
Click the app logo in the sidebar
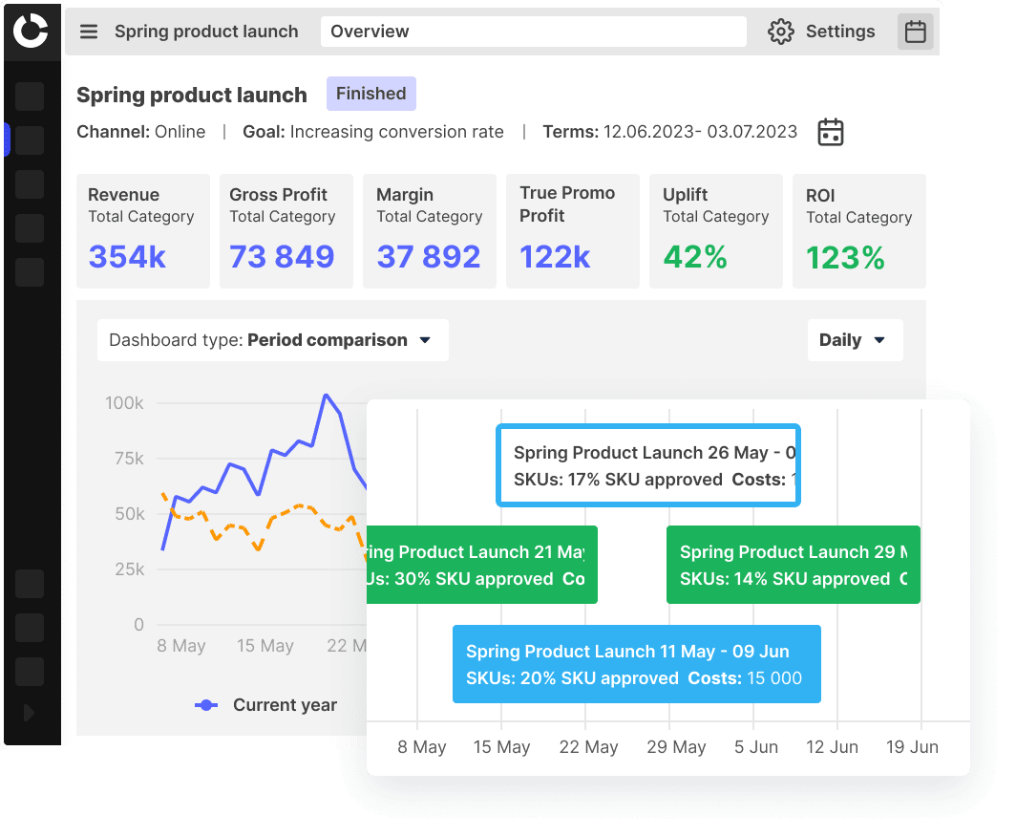coord(31,31)
